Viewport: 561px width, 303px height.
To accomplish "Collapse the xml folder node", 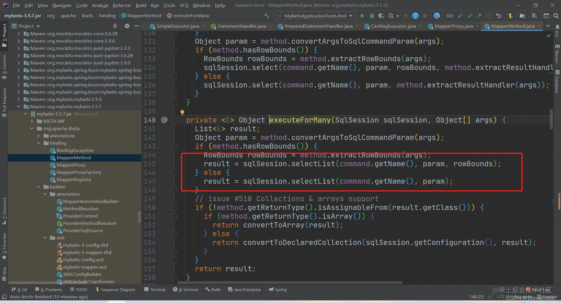I will coord(45,238).
